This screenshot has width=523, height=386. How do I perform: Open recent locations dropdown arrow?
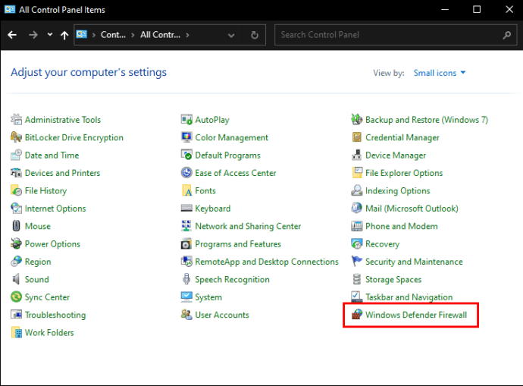pyautogui.click(x=50, y=35)
